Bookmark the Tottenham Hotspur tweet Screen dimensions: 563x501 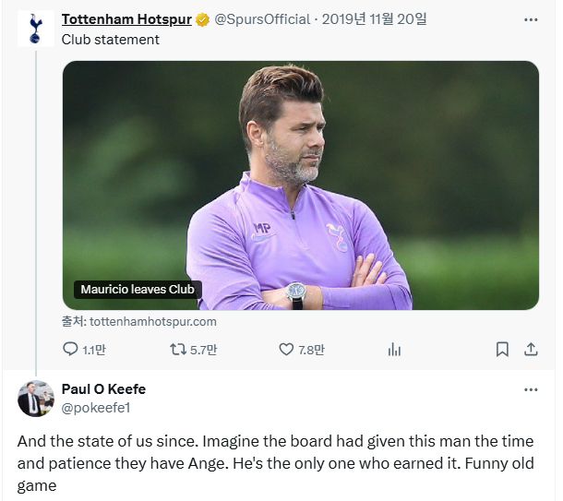point(502,350)
